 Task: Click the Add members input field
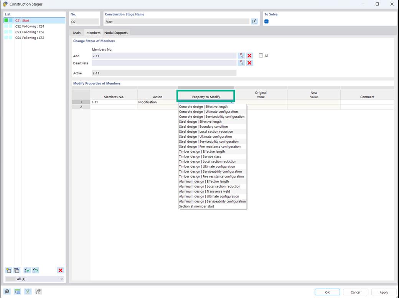pyautogui.click(x=164, y=56)
